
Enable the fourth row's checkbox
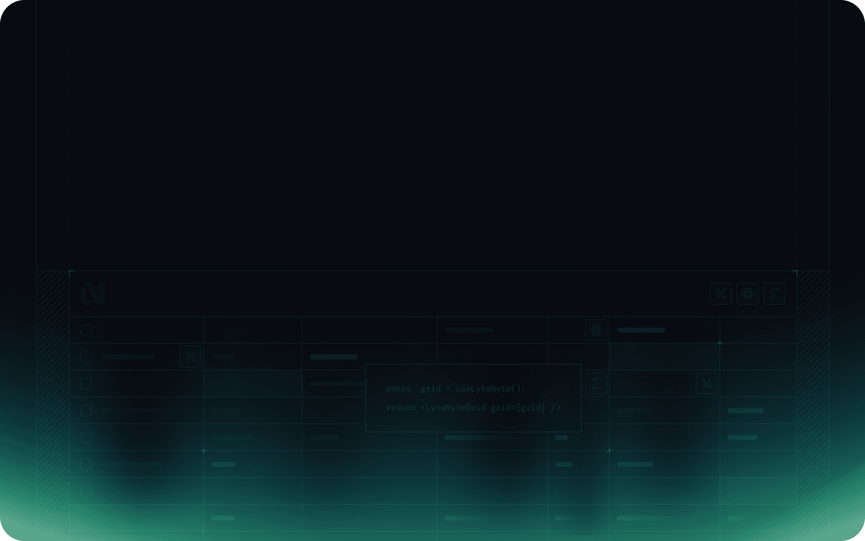coord(86,410)
